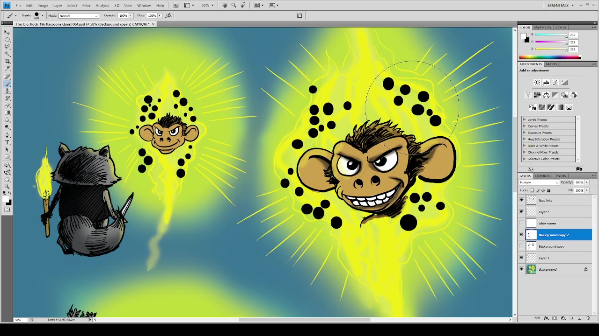599x336 pixels.
Task: Hide the Background copy 2 layer
Action: 521,235
